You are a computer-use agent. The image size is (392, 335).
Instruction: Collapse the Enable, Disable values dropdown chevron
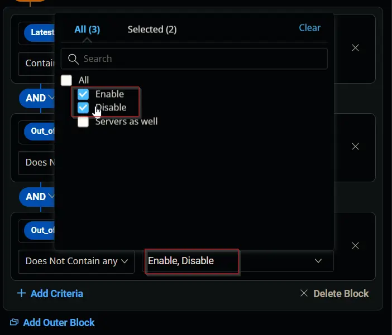[318, 261]
